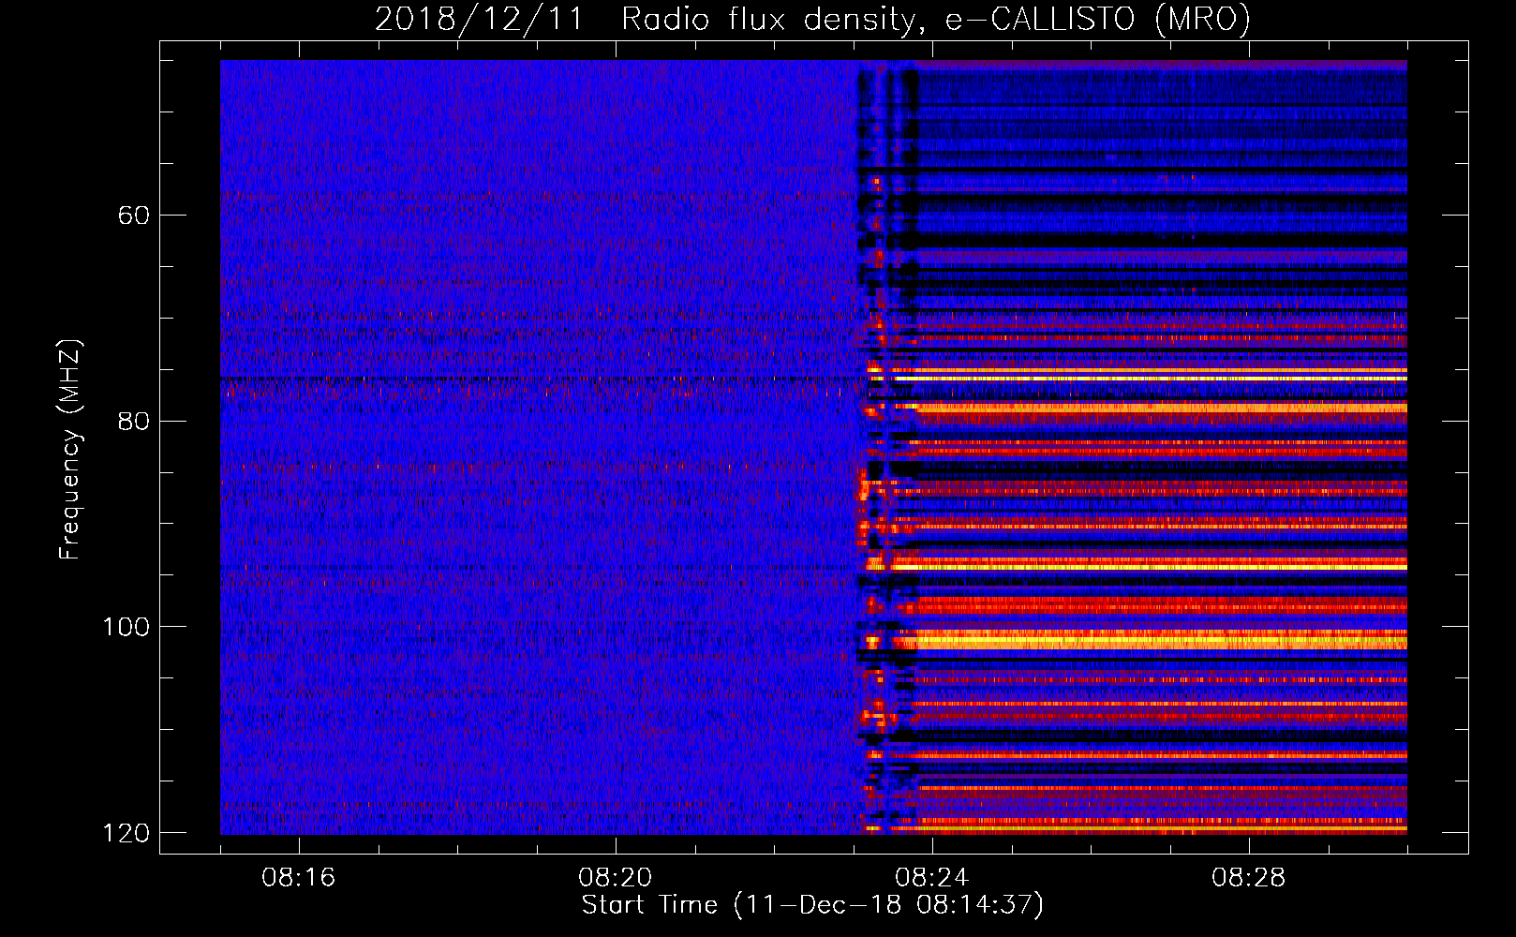Click the 120 frequency tick label

pos(126,832)
